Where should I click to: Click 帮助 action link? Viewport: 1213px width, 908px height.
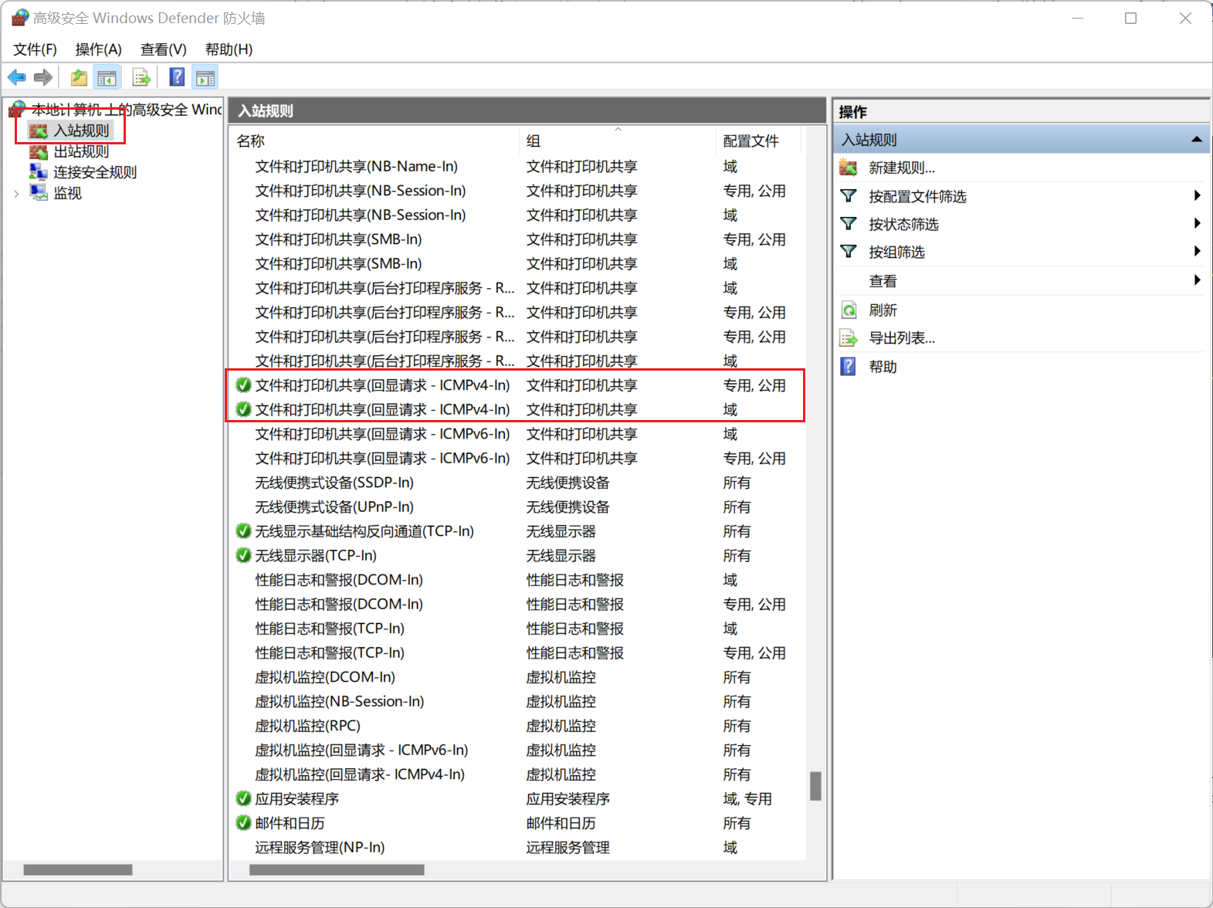[883, 367]
